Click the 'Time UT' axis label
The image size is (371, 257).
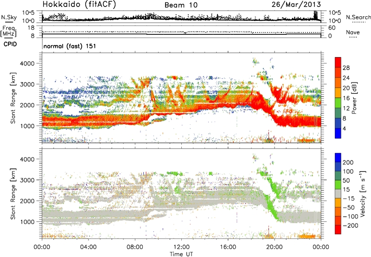pyautogui.click(x=181, y=254)
